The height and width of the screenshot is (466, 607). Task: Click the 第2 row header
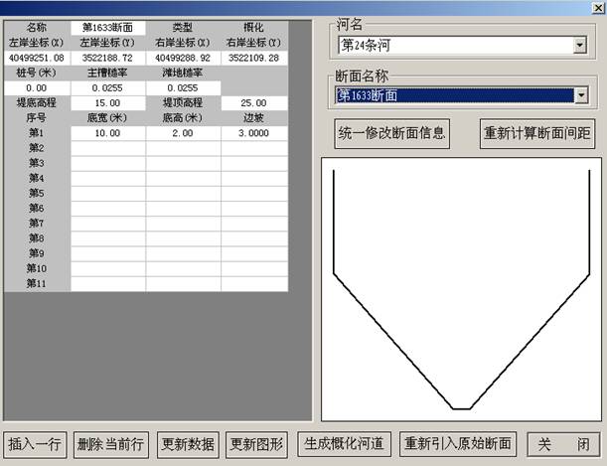(x=37, y=148)
